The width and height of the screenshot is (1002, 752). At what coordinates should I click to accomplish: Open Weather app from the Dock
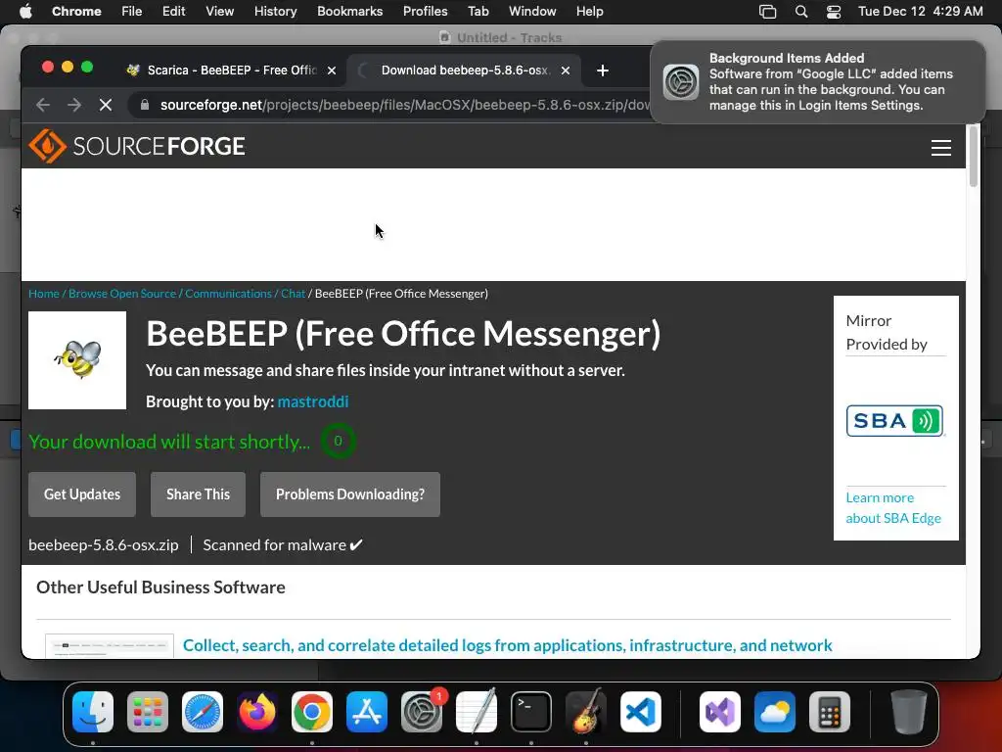click(x=775, y=712)
